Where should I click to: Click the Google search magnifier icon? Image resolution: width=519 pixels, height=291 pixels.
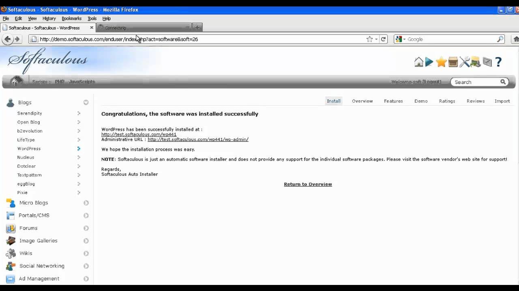[x=500, y=39]
